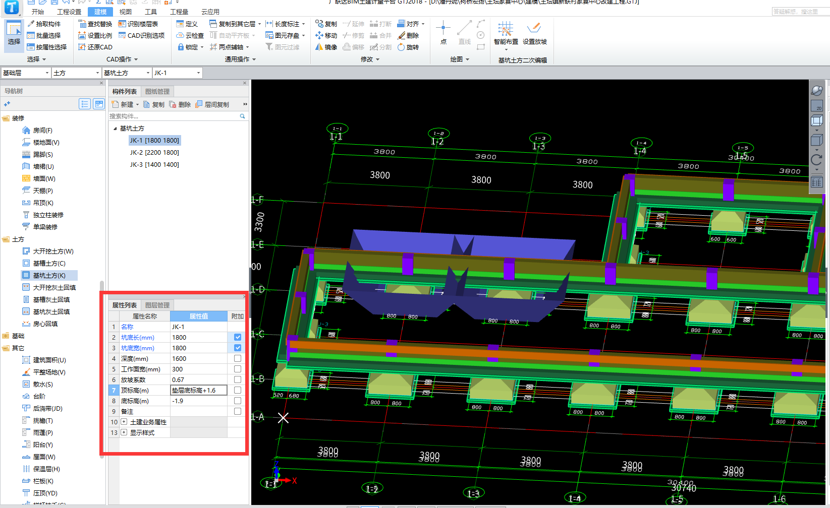Switch to 视图 ribbon tab
The image size is (830, 508).
(x=125, y=12)
